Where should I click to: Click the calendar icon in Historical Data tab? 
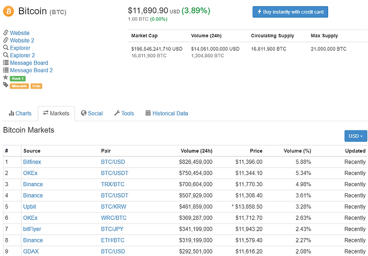tap(148, 113)
